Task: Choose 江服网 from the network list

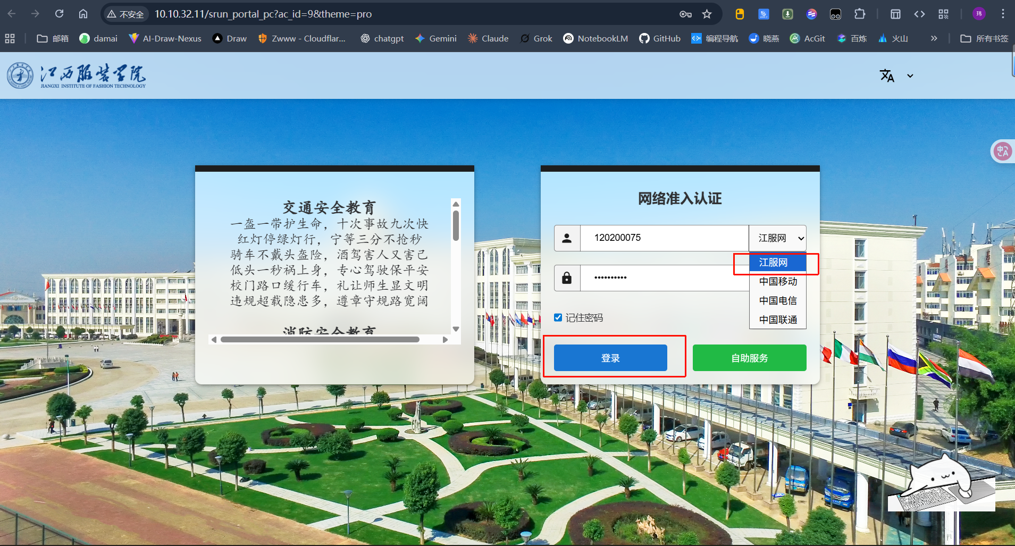Action: point(778,263)
